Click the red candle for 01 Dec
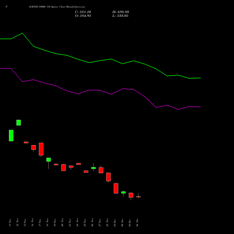This screenshot has height=234, width=234. (116, 188)
